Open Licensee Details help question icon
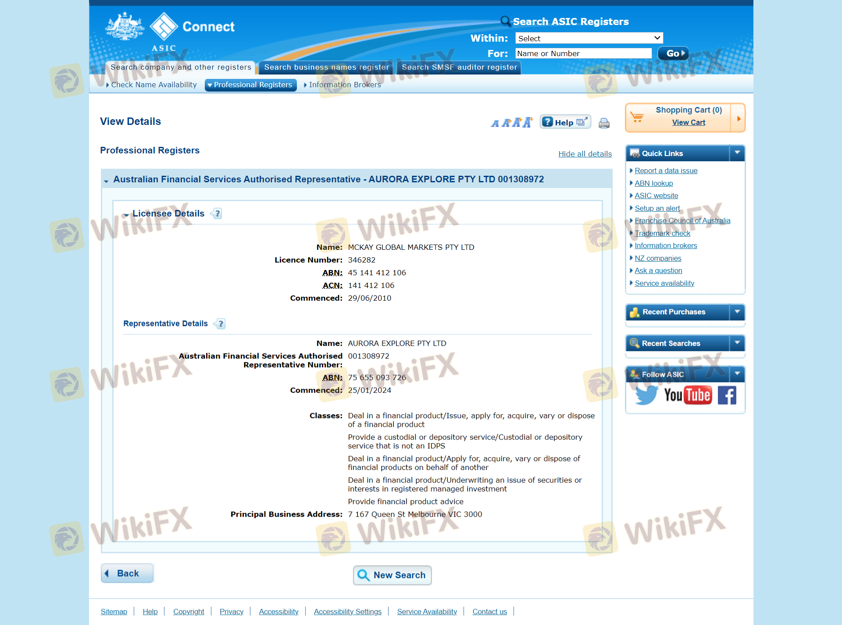The height and width of the screenshot is (625, 842). coord(217,213)
